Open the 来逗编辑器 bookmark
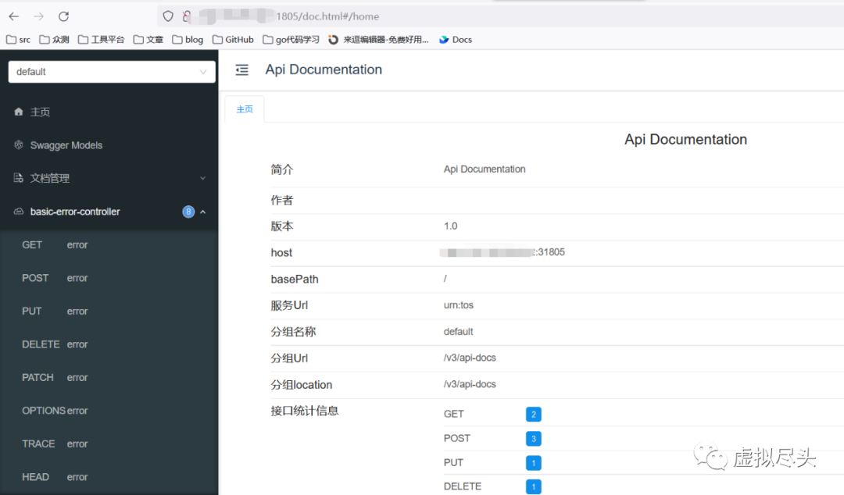 pyautogui.click(x=379, y=40)
